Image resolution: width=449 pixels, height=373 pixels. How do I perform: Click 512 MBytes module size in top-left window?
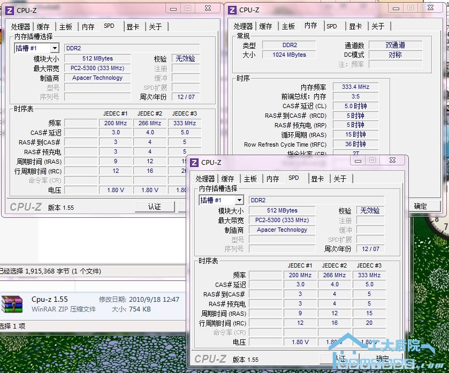coord(97,58)
